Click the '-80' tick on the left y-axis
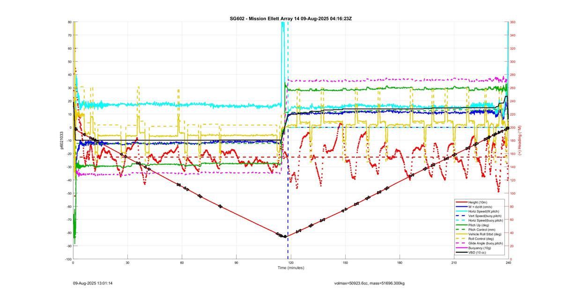562x291 pixels. coord(69,233)
